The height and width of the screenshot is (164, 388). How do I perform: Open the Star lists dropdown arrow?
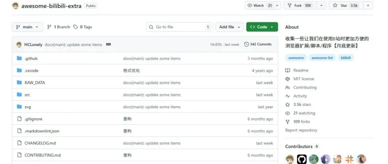tap(368, 5)
